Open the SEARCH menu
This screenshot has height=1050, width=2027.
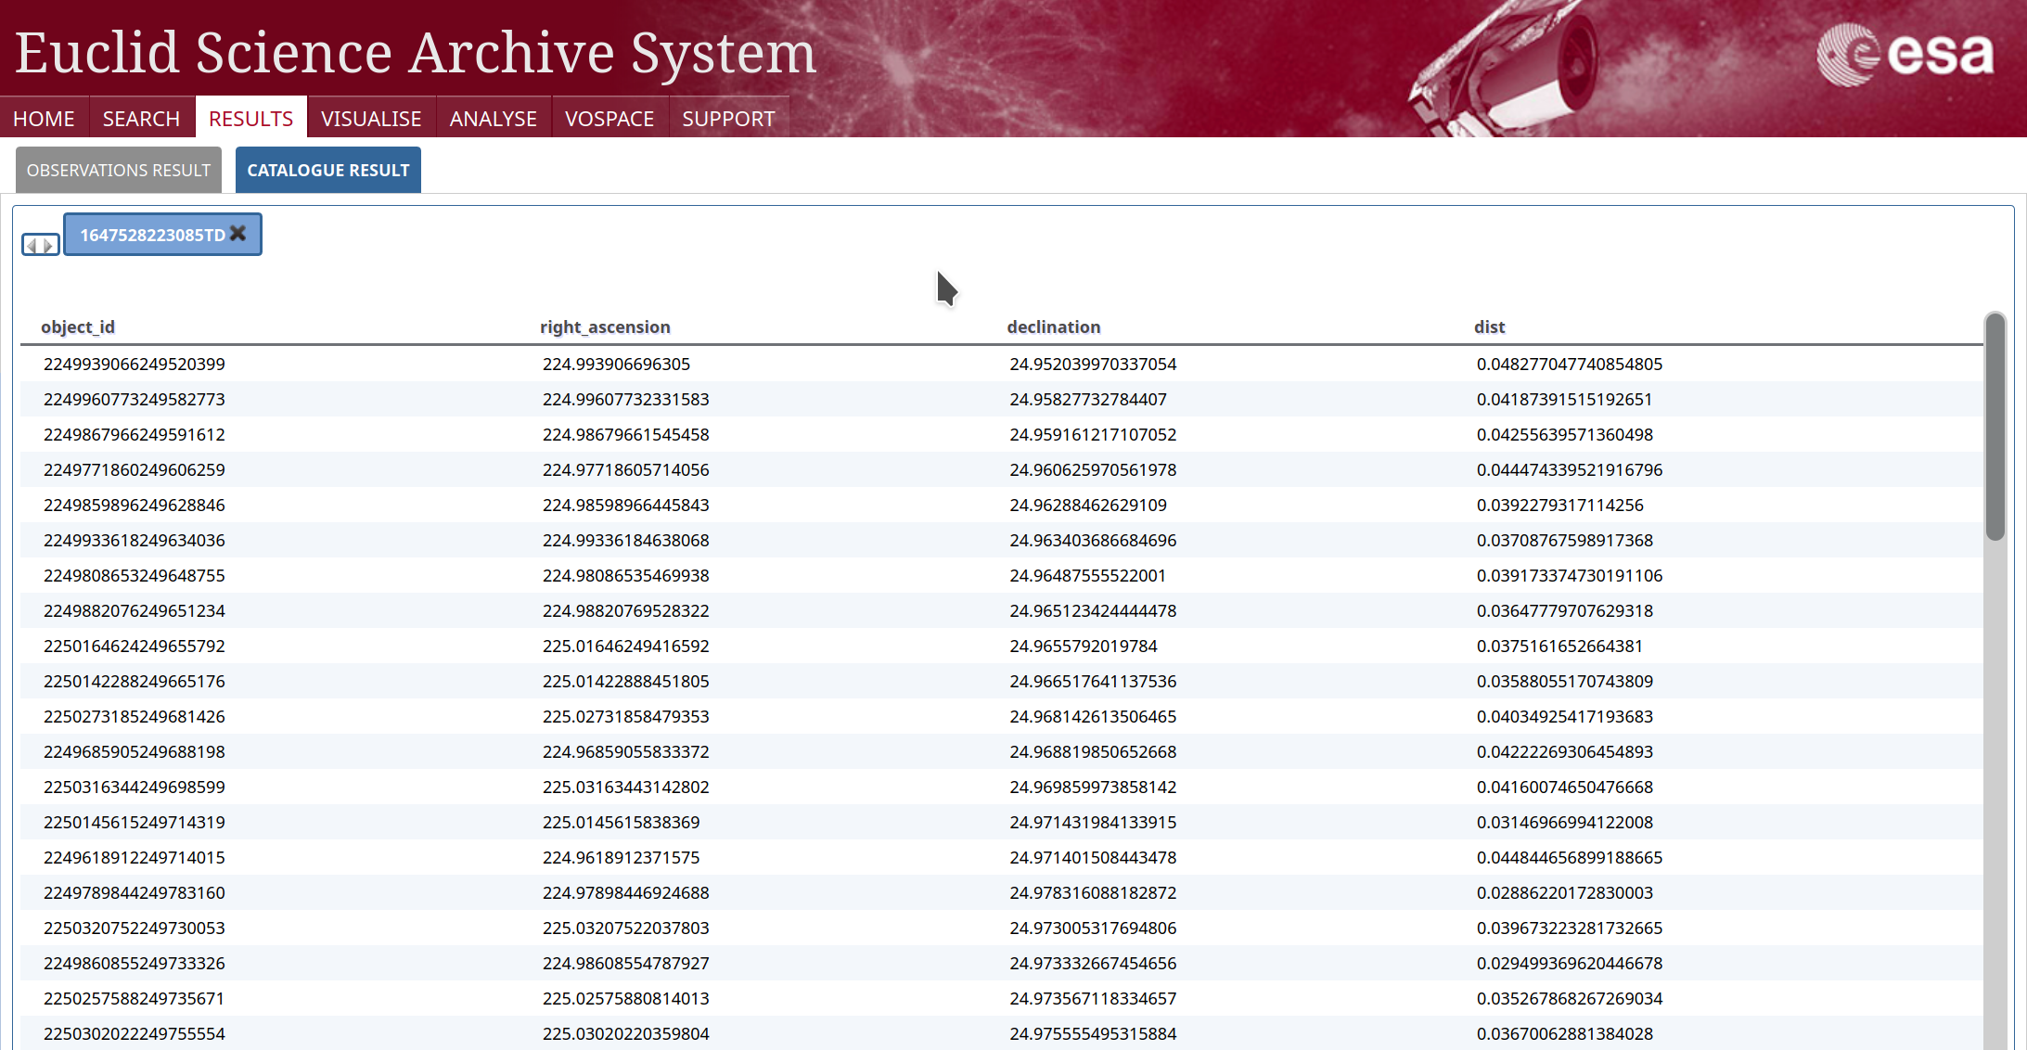pyautogui.click(x=141, y=119)
